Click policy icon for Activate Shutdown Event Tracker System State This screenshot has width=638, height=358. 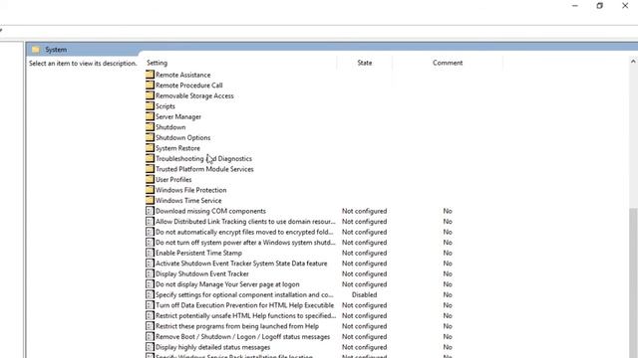pos(150,264)
